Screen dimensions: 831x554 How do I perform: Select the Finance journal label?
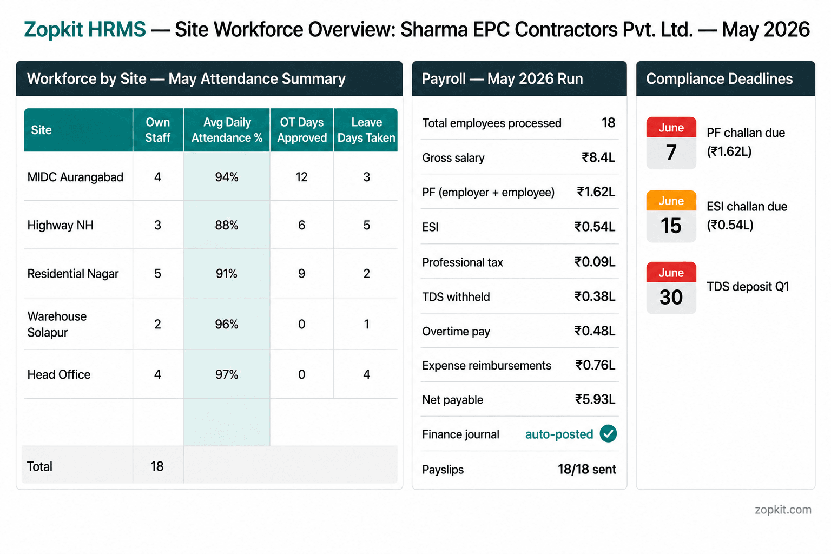pyautogui.click(x=461, y=434)
